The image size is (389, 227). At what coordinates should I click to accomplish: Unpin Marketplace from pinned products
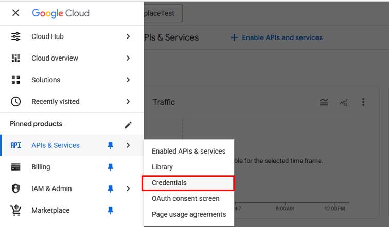pyautogui.click(x=110, y=210)
